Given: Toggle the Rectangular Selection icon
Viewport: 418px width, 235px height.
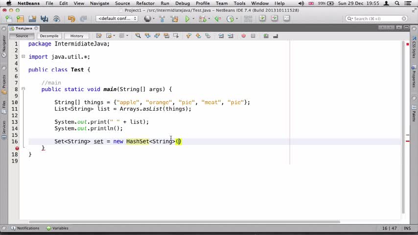Looking at the screenshot, I should click(176, 36).
